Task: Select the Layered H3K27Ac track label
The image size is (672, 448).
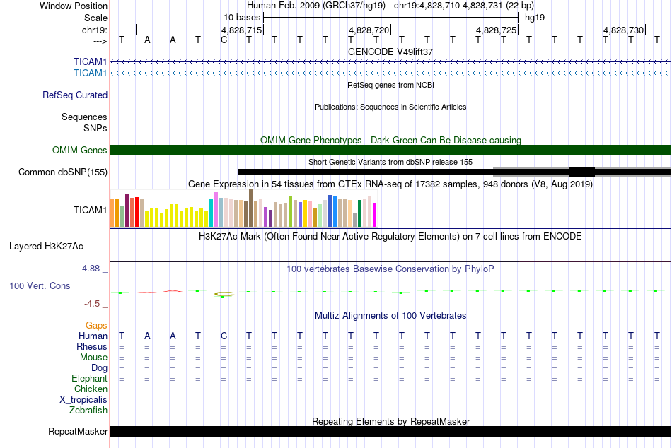Action: (46, 247)
